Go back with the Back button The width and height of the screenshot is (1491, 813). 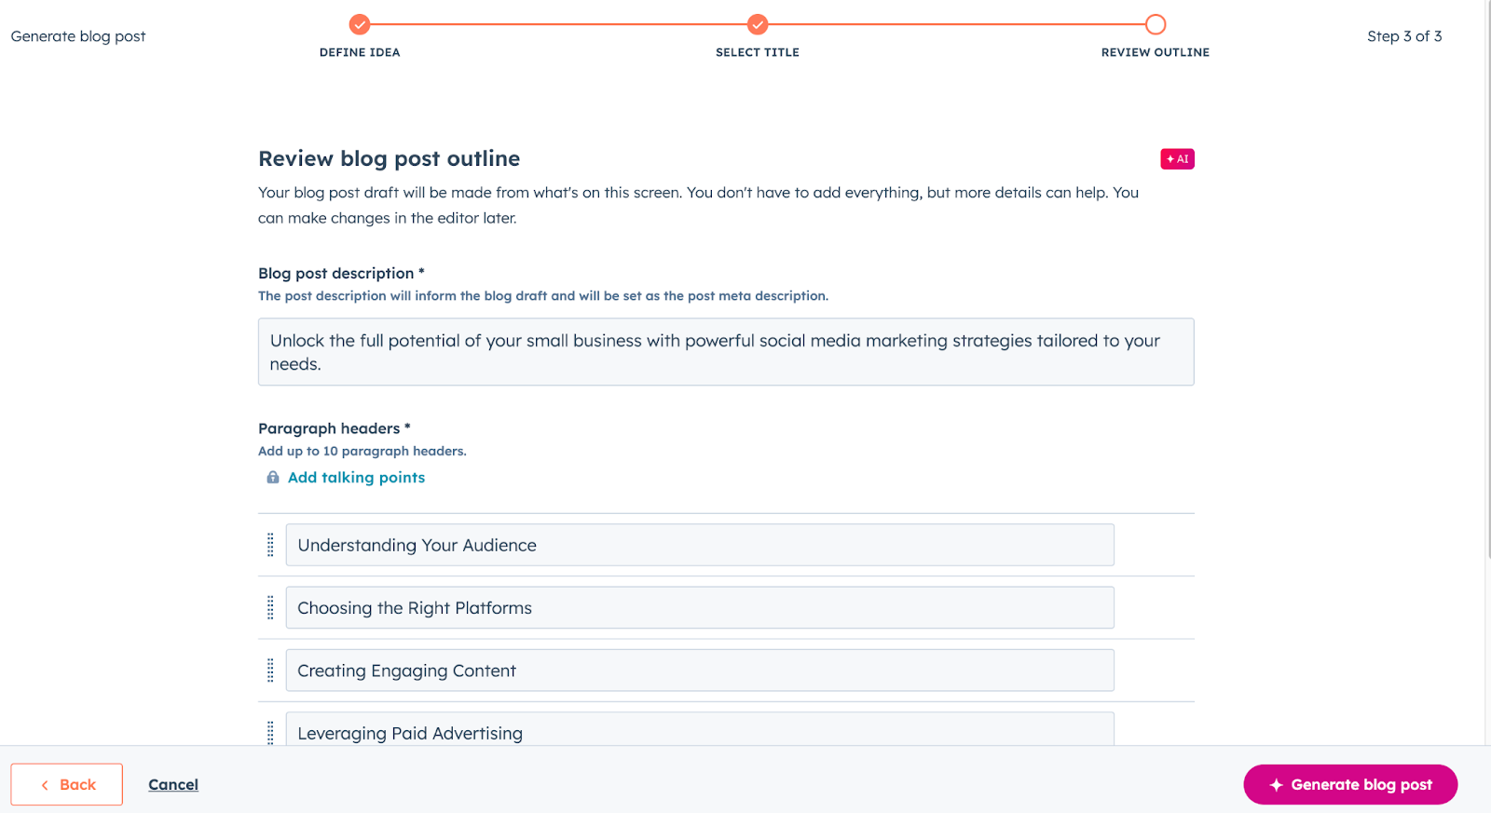[67, 784]
